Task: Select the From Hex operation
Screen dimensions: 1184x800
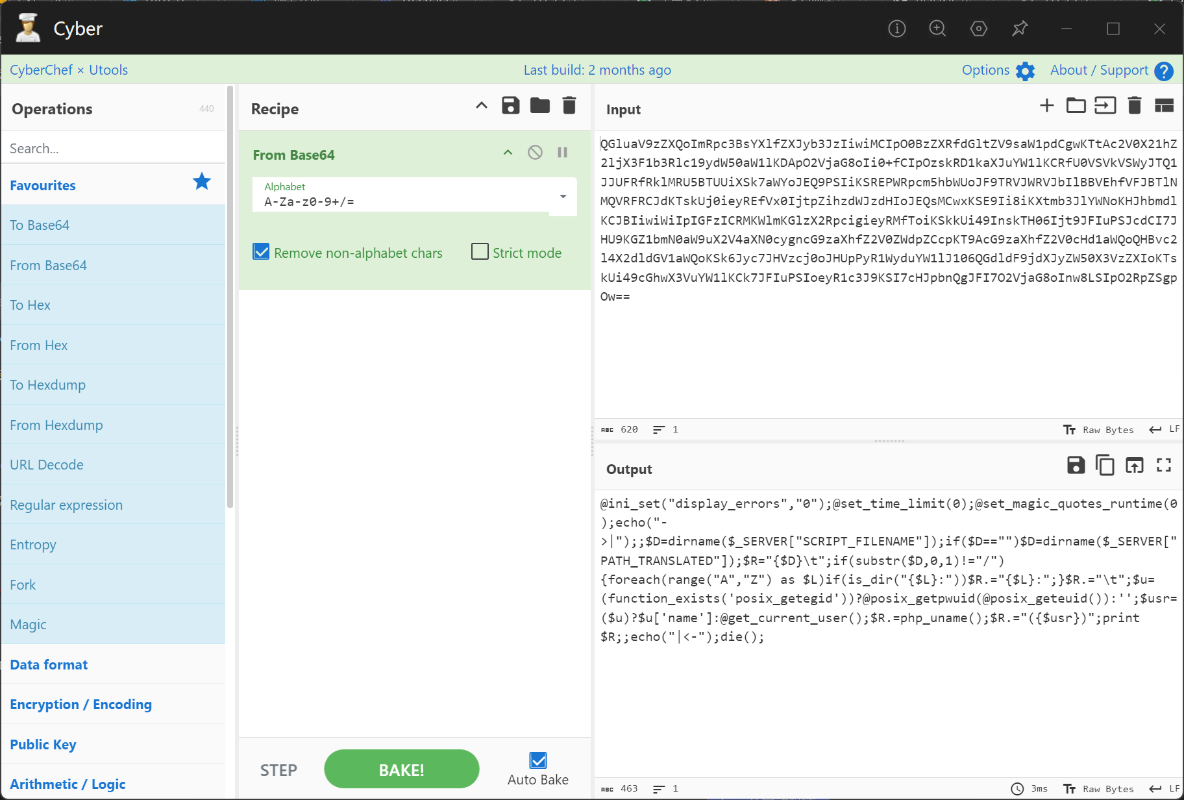Action: [114, 345]
